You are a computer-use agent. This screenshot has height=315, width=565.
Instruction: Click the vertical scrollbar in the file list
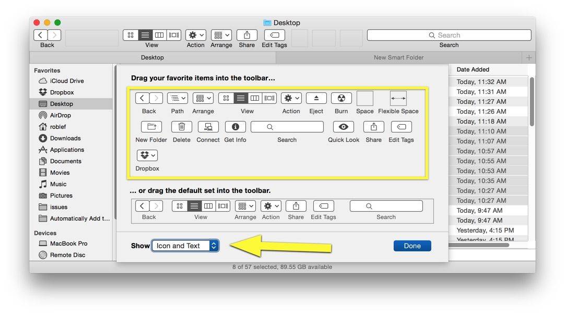click(532, 102)
